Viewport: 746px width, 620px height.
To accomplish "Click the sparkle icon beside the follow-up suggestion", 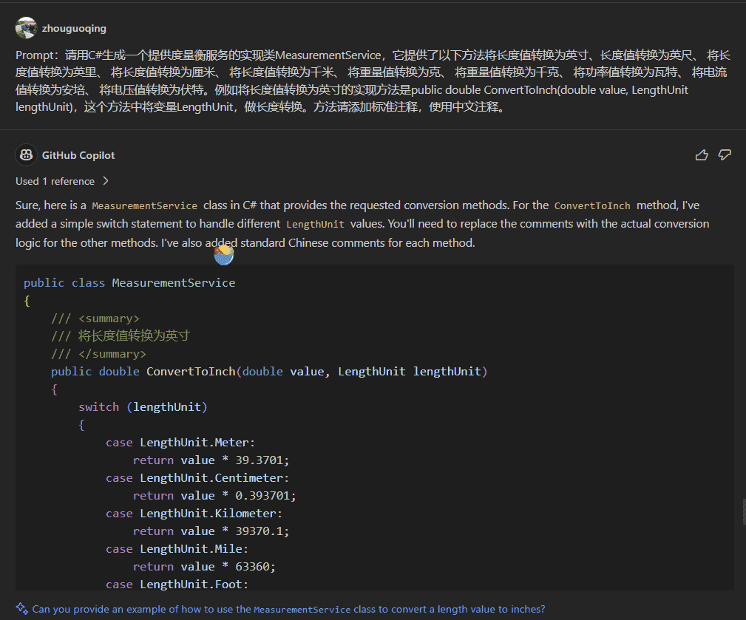I will tap(20, 609).
